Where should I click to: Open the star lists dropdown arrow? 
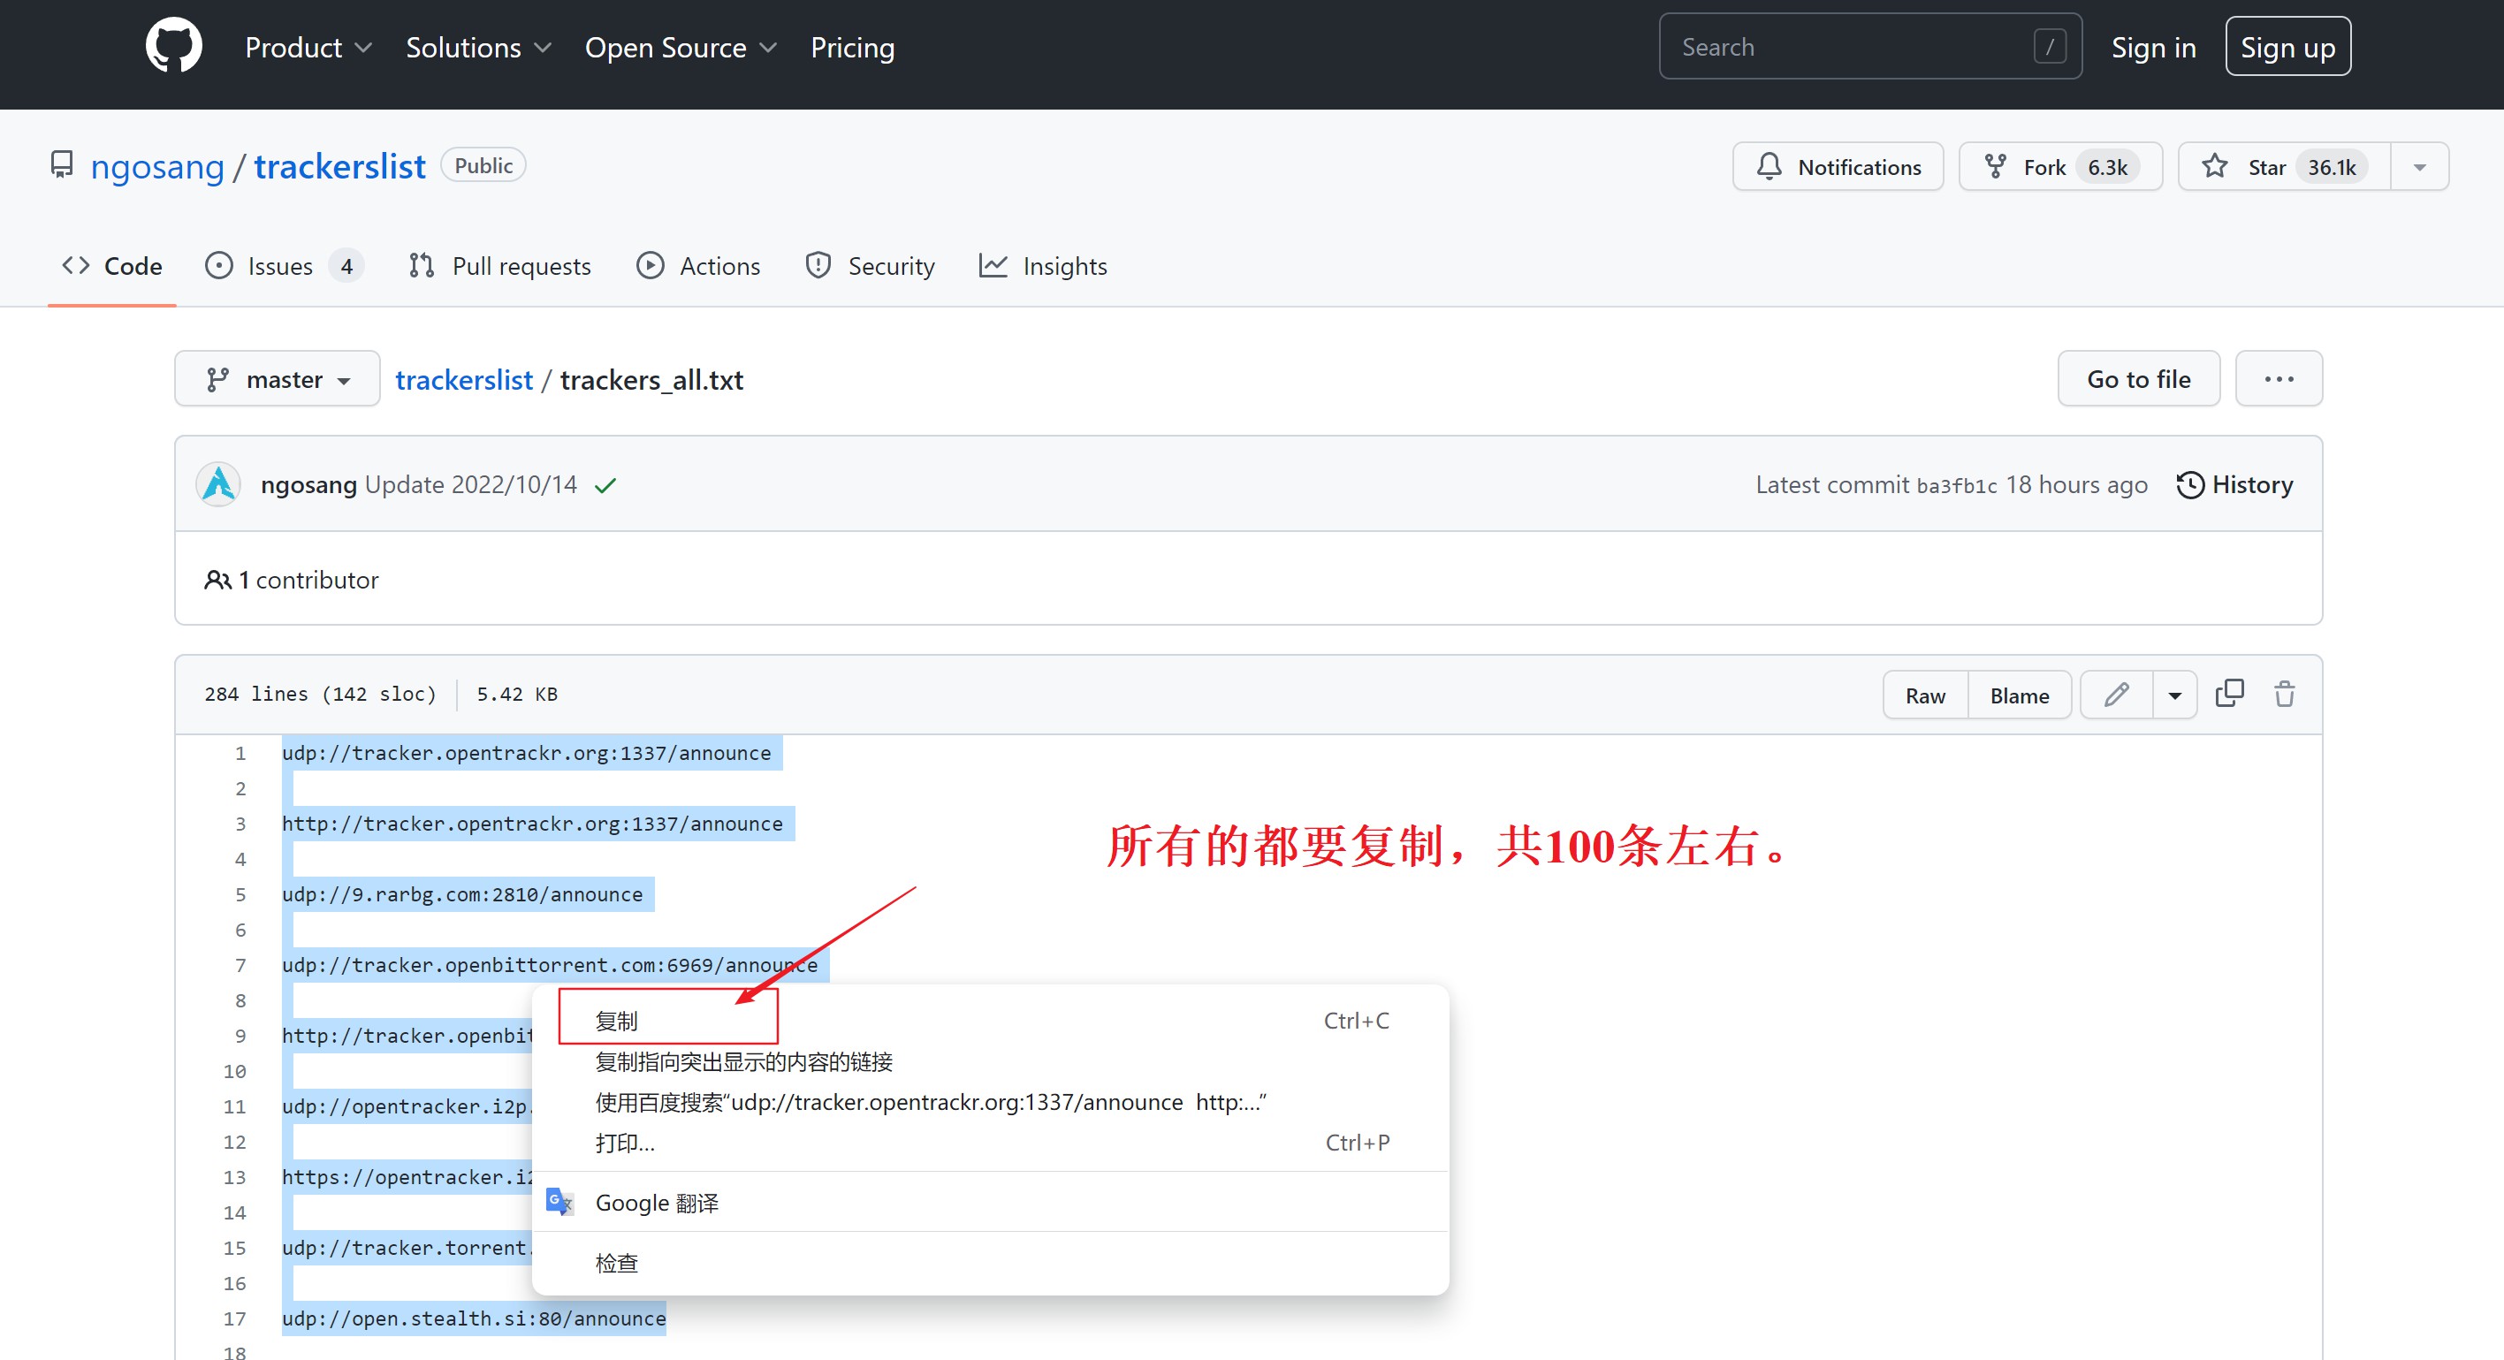pyautogui.click(x=2419, y=166)
